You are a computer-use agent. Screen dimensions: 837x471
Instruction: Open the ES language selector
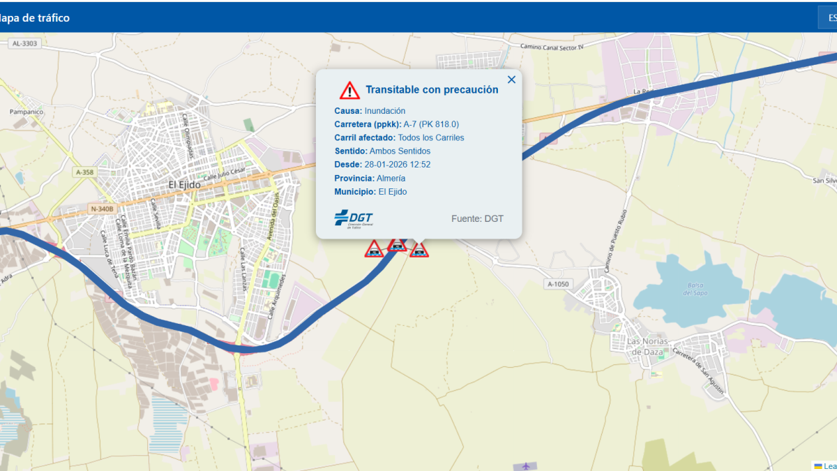[828, 17]
